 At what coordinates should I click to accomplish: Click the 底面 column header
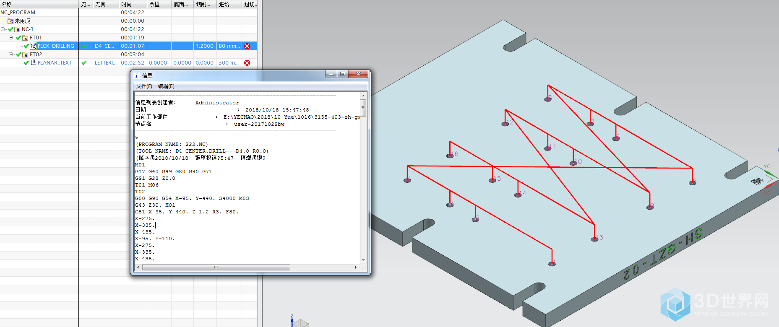[x=183, y=4]
